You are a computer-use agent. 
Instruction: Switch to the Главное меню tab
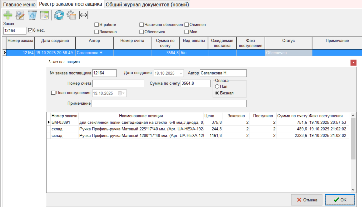click(x=19, y=4)
